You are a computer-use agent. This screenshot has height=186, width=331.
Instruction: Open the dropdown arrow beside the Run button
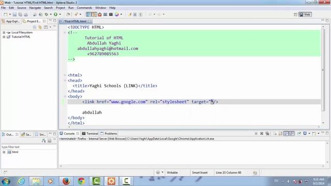[x=60, y=14]
